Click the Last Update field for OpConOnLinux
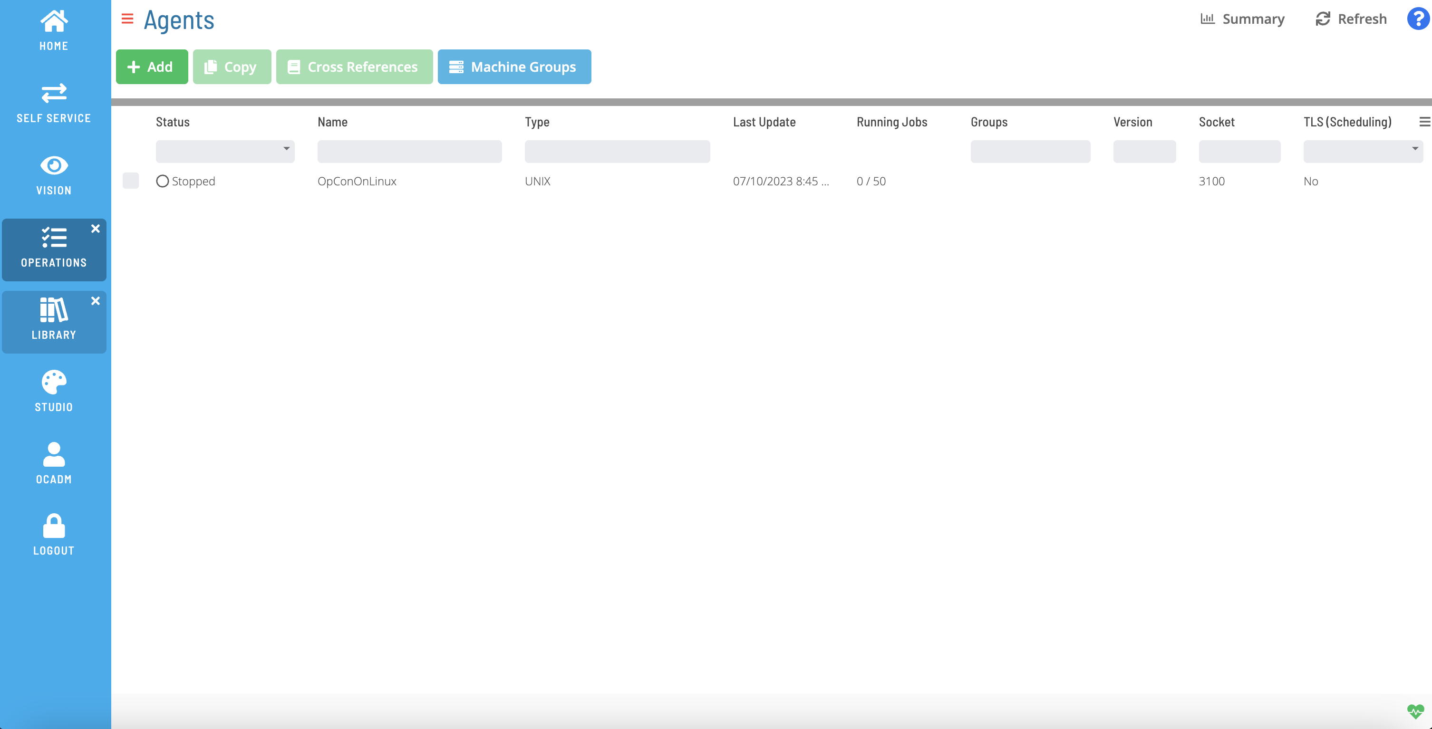Viewport: 1432px width, 729px height. pyautogui.click(x=780, y=181)
